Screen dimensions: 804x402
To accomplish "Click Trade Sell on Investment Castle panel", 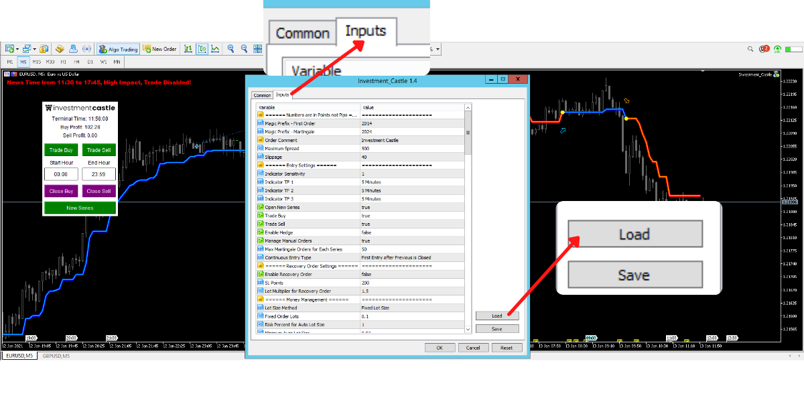I will click(99, 150).
